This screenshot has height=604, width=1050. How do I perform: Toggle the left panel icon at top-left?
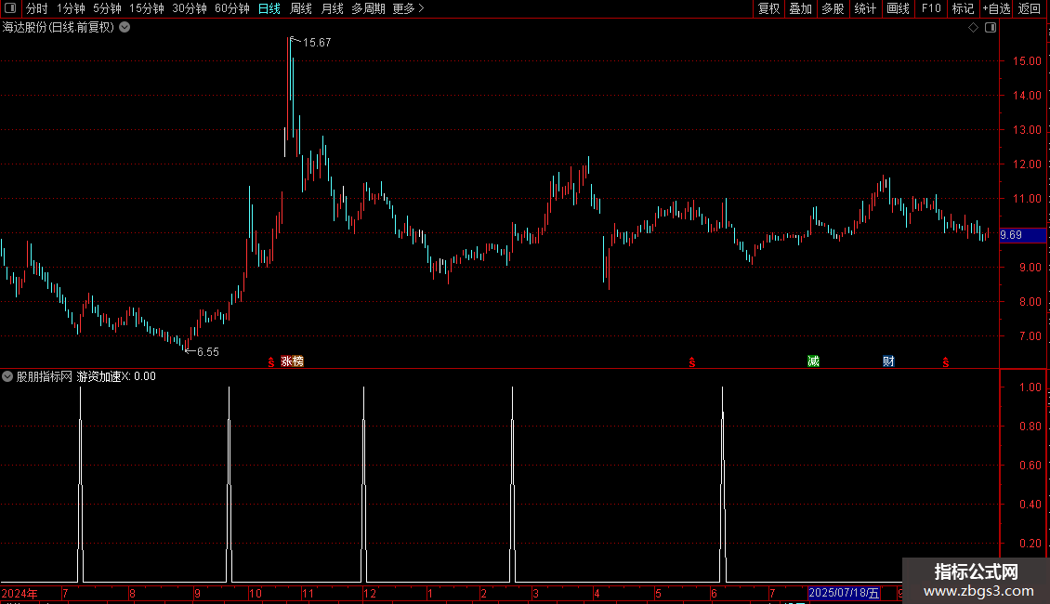coord(10,8)
